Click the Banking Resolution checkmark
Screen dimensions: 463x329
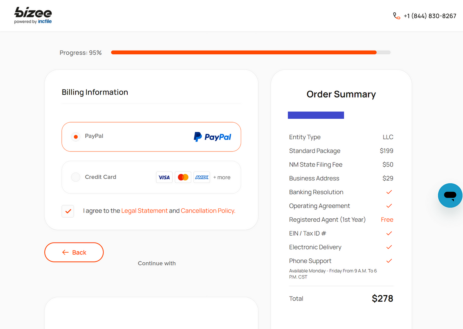pos(389,192)
